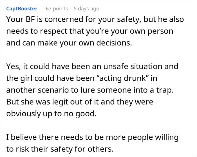Click the line 'obviously up to no good'
This screenshot has width=197, height=157.
pos(52,114)
